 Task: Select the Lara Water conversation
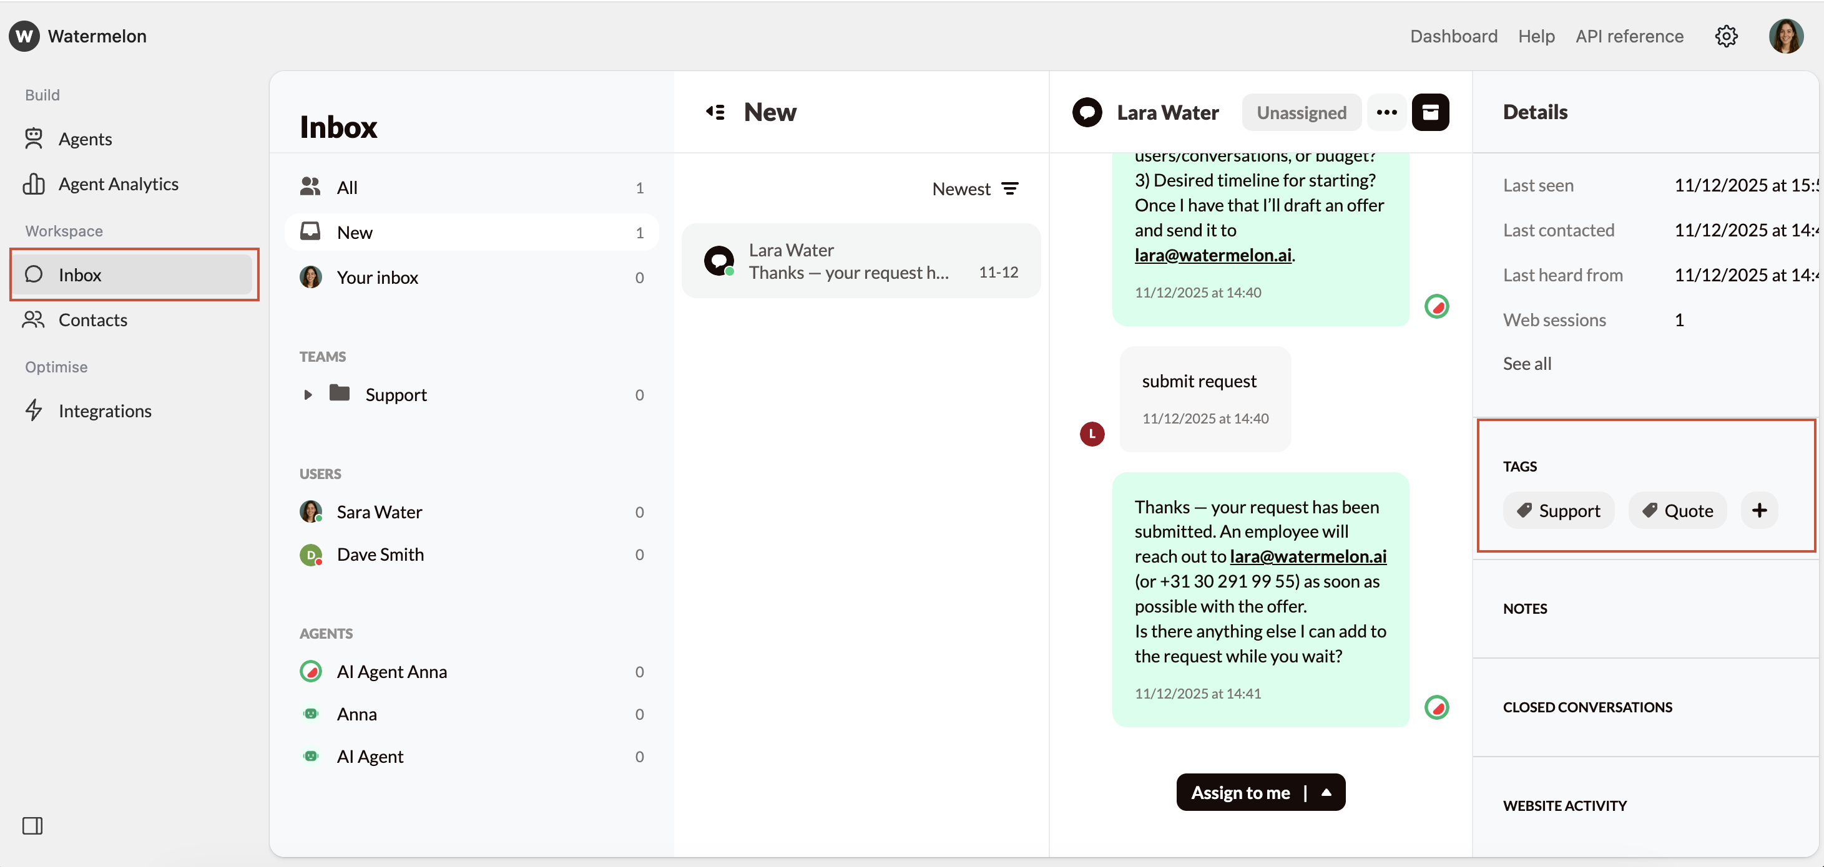click(x=861, y=261)
